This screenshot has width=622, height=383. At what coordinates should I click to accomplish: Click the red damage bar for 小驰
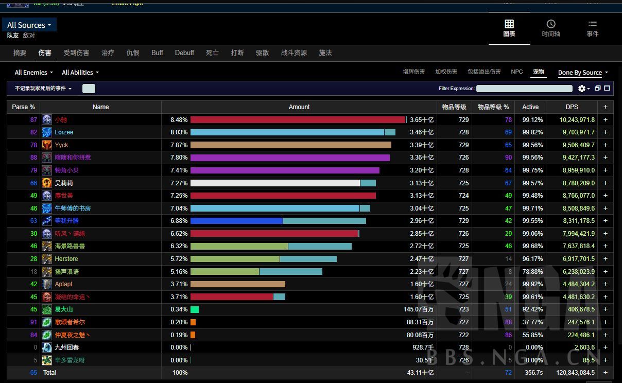click(x=298, y=120)
